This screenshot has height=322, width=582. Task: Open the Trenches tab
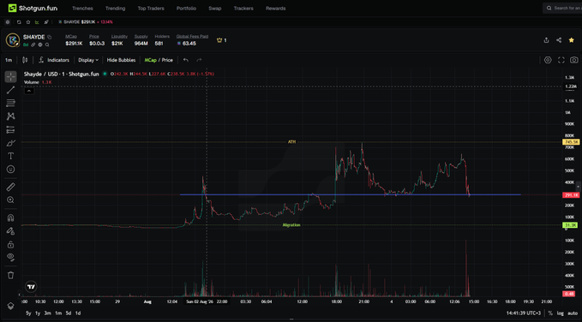(82, 9)
